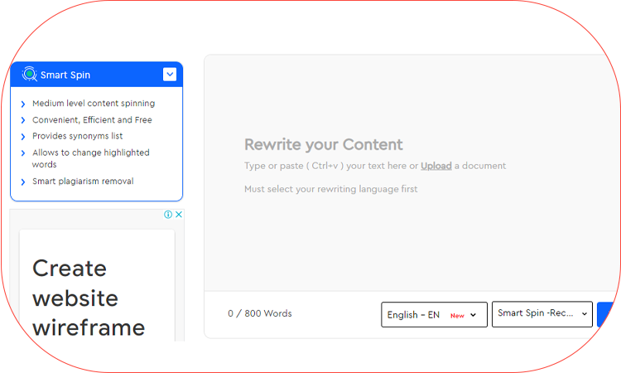Click the 'Rewrite your Content' heading
Image resolution: width=621 pixels, height=373 pixels.
(x=324, y=145)
